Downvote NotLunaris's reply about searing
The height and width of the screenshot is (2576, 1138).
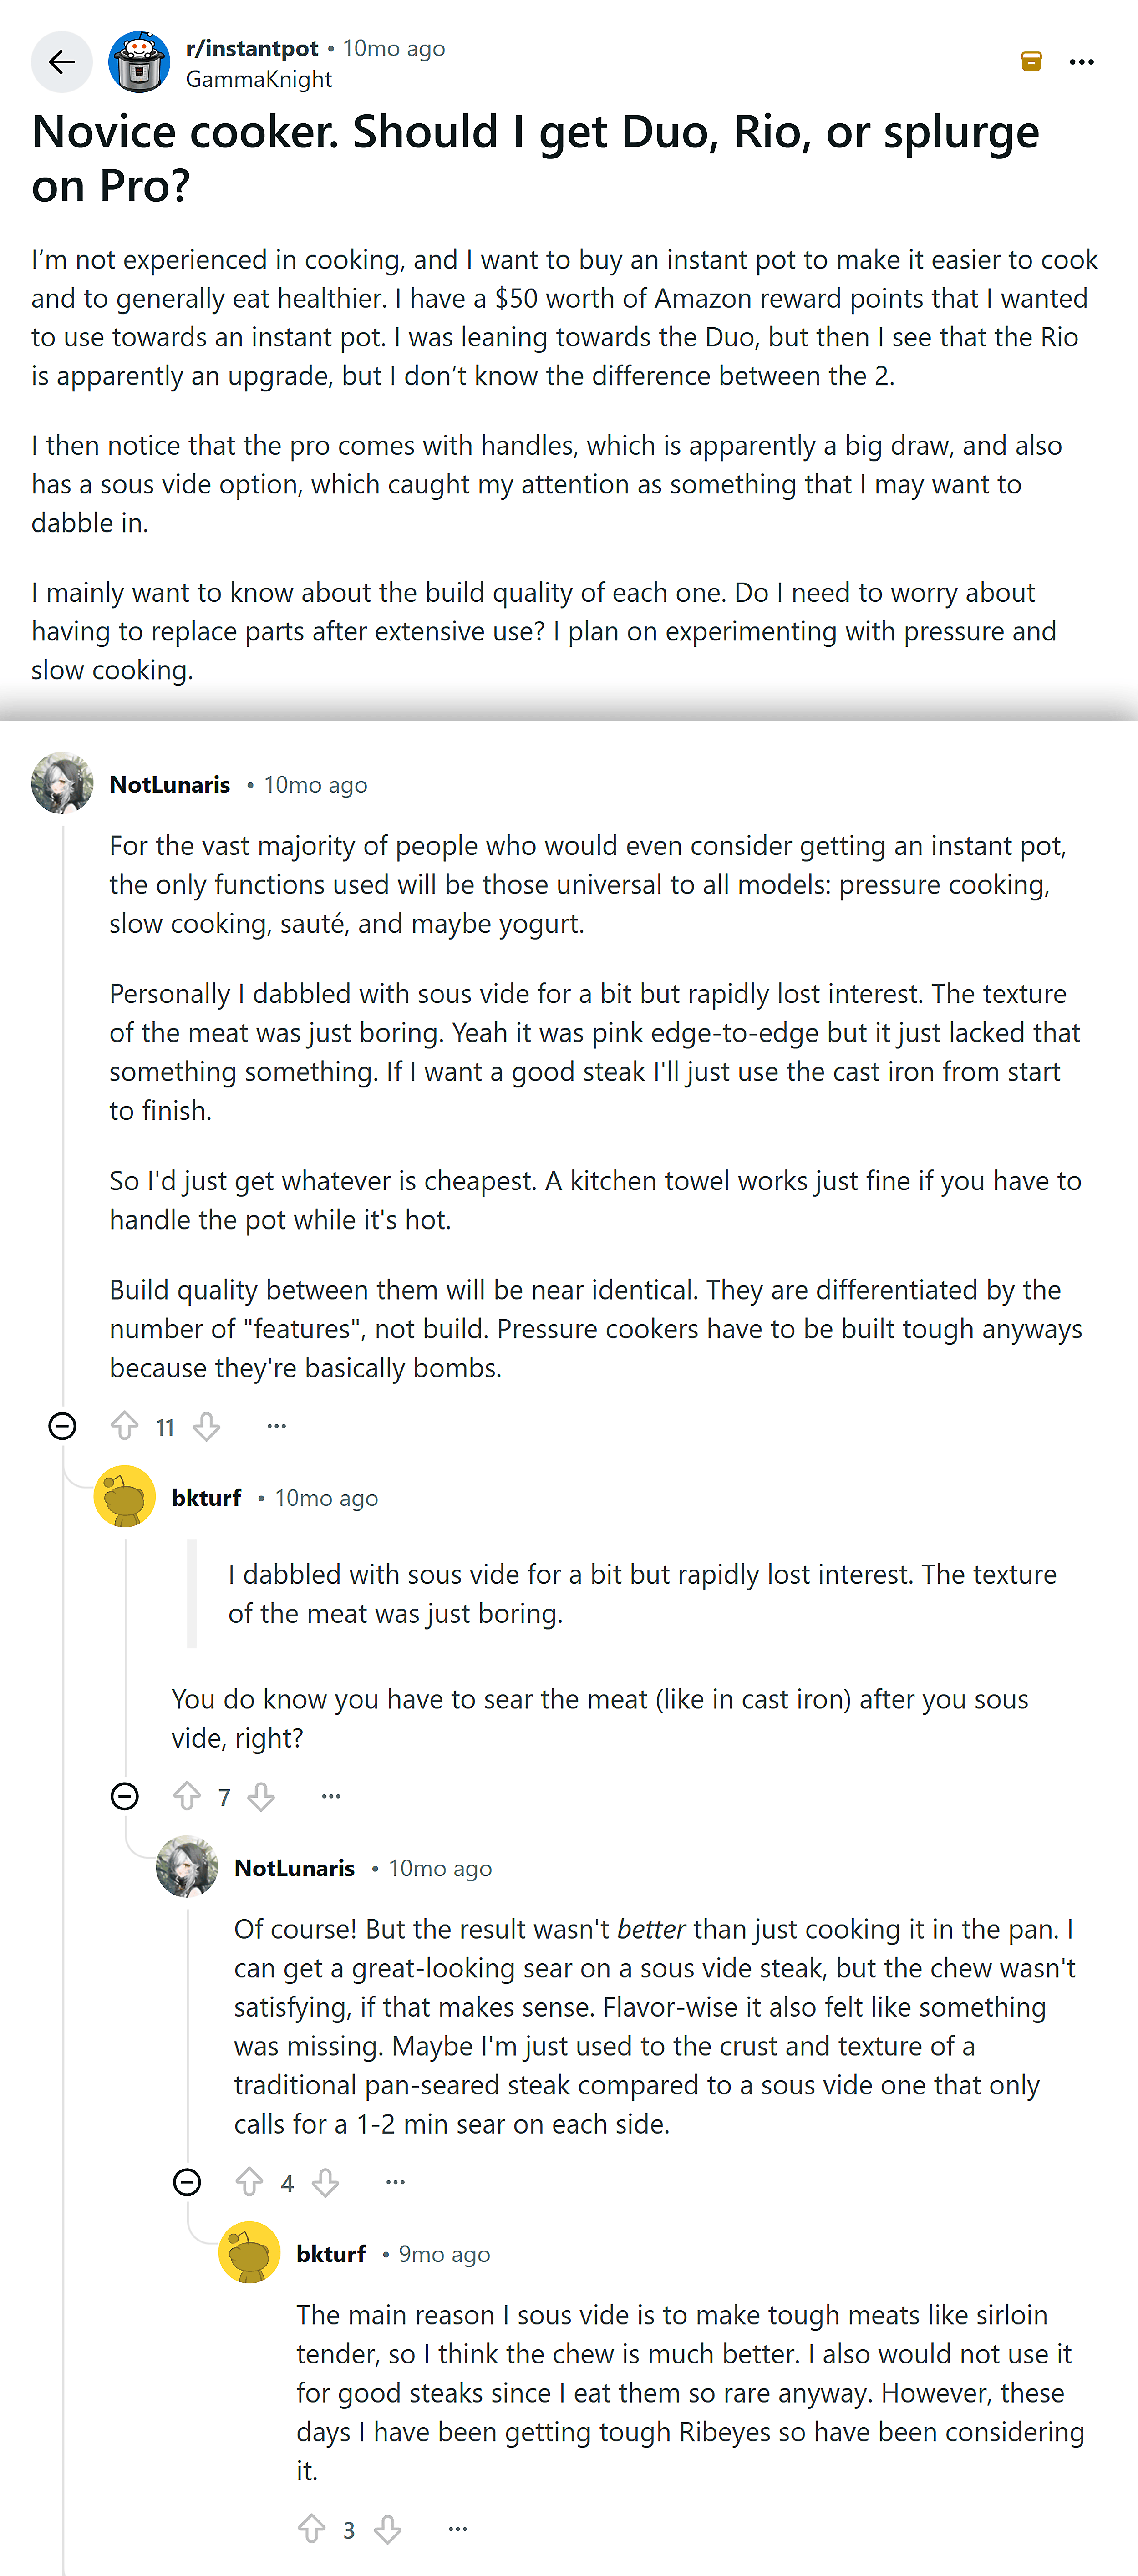coord(326,2182)
